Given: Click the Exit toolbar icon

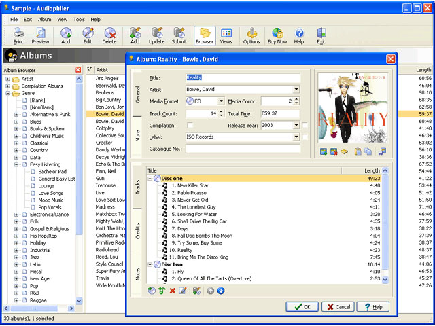Looking at the screenshot, I should click(x=321, y=36).
